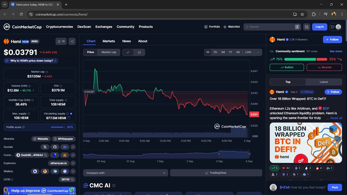
Task: Open the TradingView chart button
Action: (x=216, y=173)
